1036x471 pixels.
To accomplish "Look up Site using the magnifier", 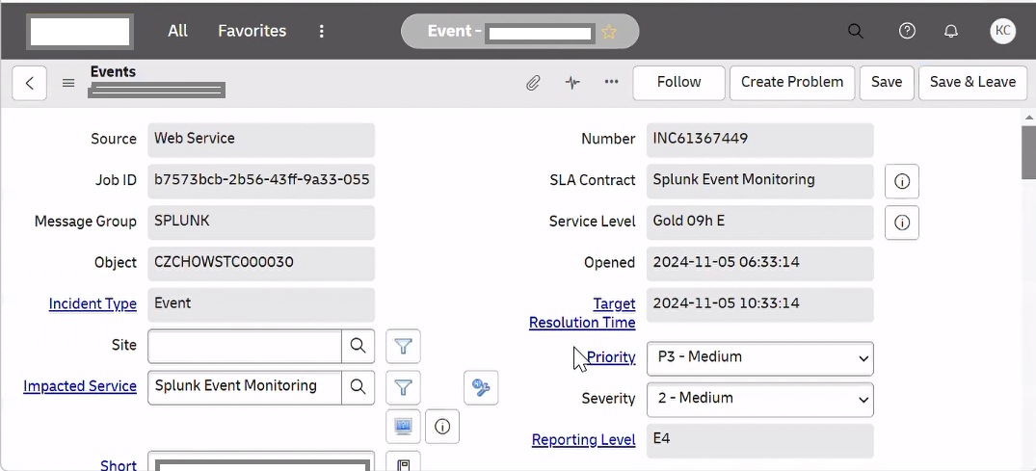I will pos(358,346).
